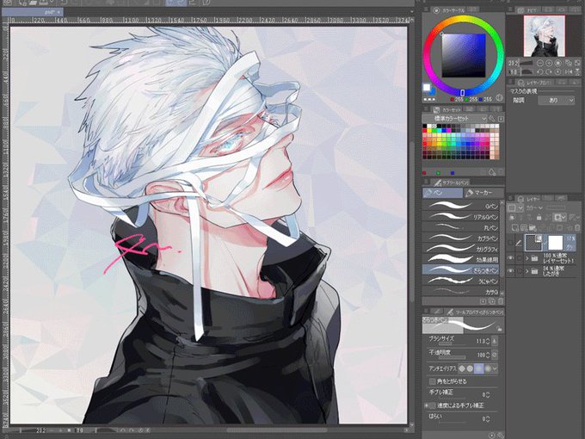
Task: Toggle lock box of したがき folder
Action: pyautogui.click(x=519, y=271)
